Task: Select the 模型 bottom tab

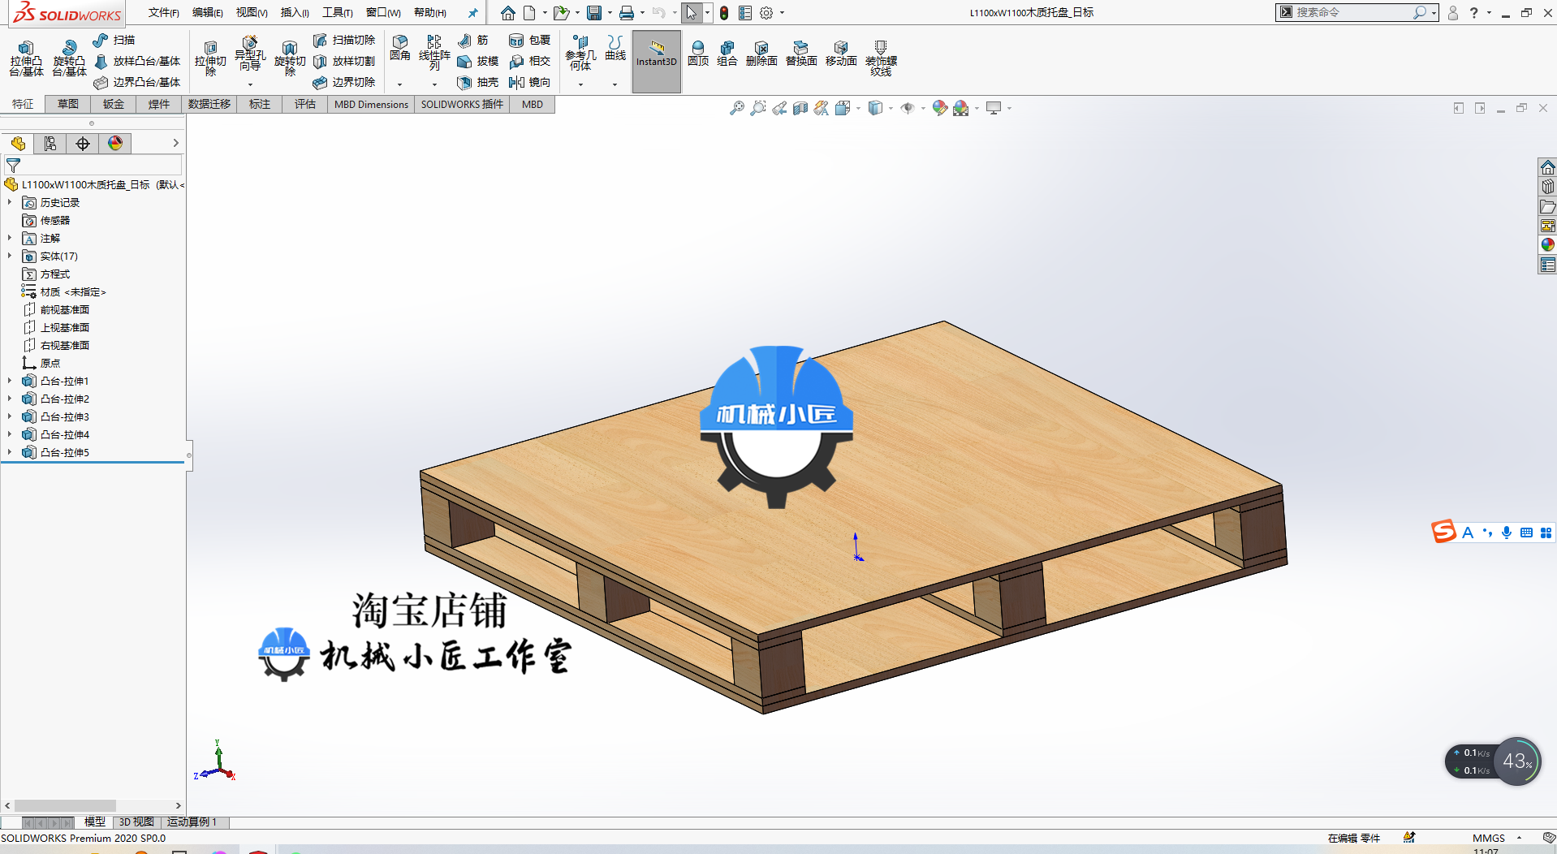Action: 95,822
